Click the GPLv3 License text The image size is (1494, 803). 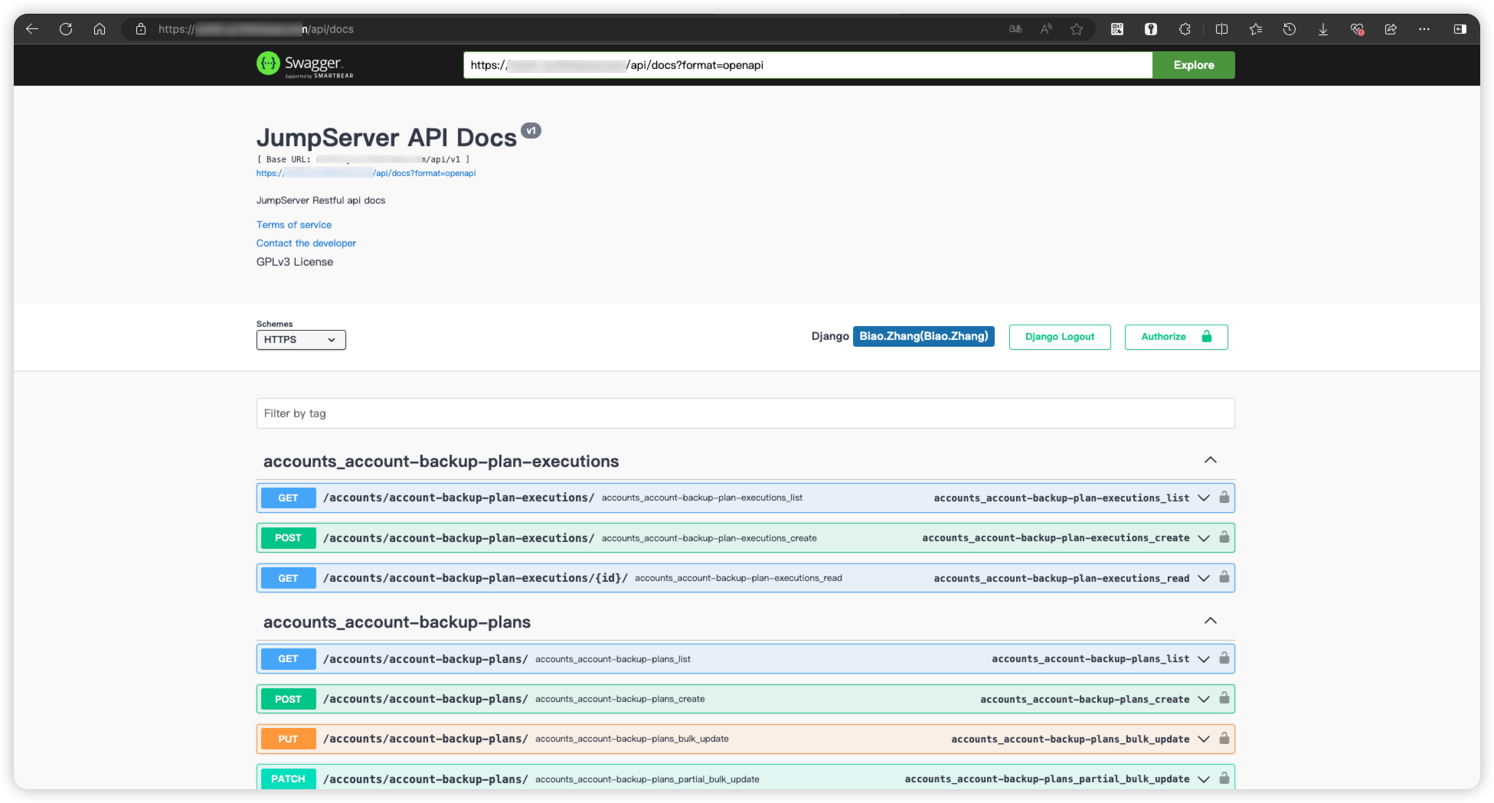click(x=295, y=262)
